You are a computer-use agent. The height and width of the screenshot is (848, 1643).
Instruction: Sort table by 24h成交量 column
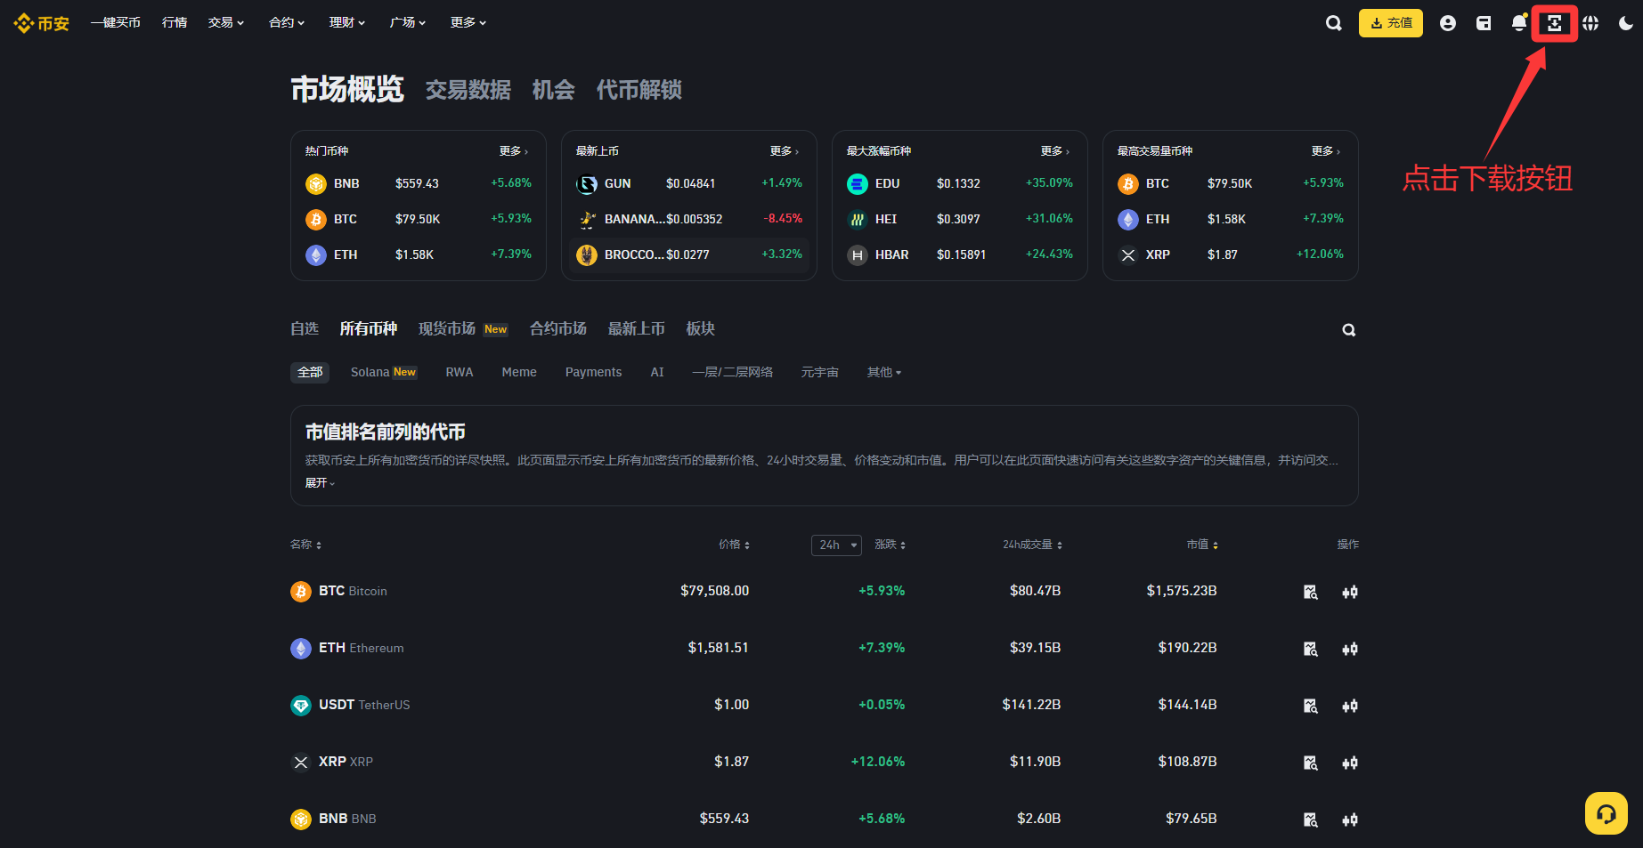[x=1033, y=545]
